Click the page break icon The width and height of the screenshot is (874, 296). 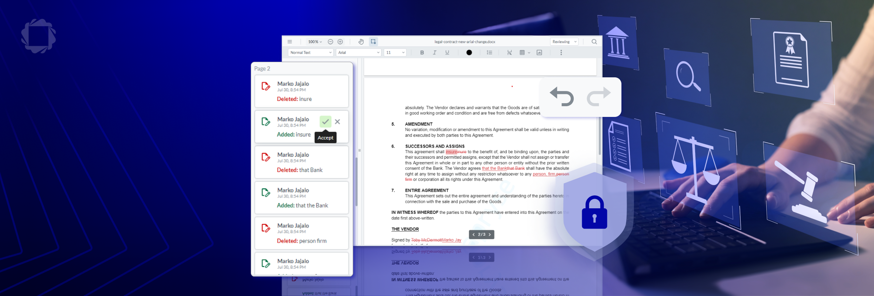pos(510,53)
